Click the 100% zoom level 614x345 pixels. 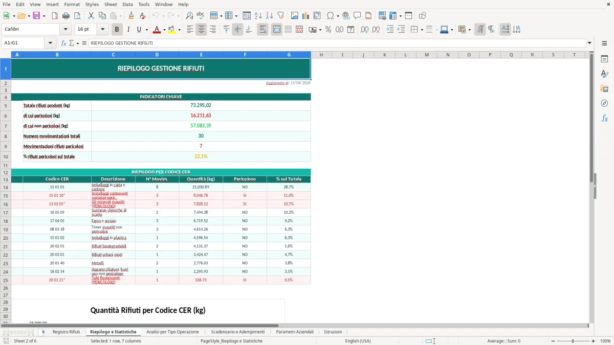point(605,341)
